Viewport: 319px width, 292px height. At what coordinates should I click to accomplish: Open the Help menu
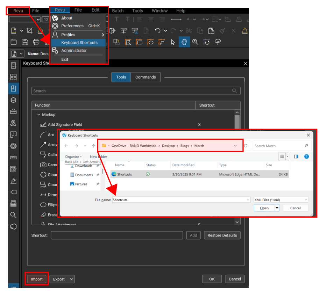click(x=180, y=11)
